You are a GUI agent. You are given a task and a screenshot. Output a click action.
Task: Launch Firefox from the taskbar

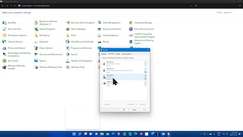[141, 134]
